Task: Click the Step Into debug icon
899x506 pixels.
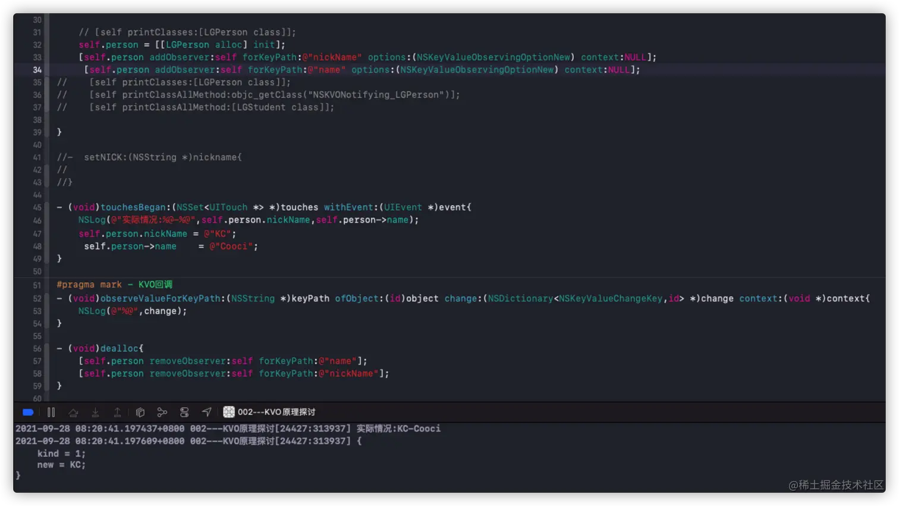Action: coord(95,412)
